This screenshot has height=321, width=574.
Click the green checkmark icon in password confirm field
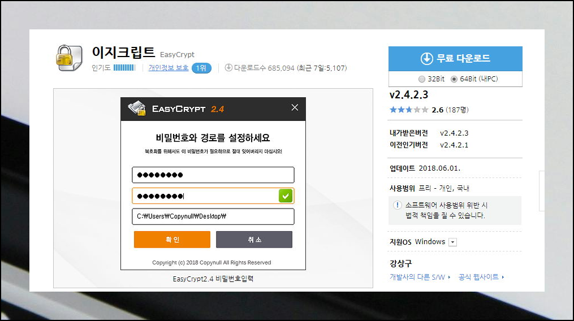[286, 196]
